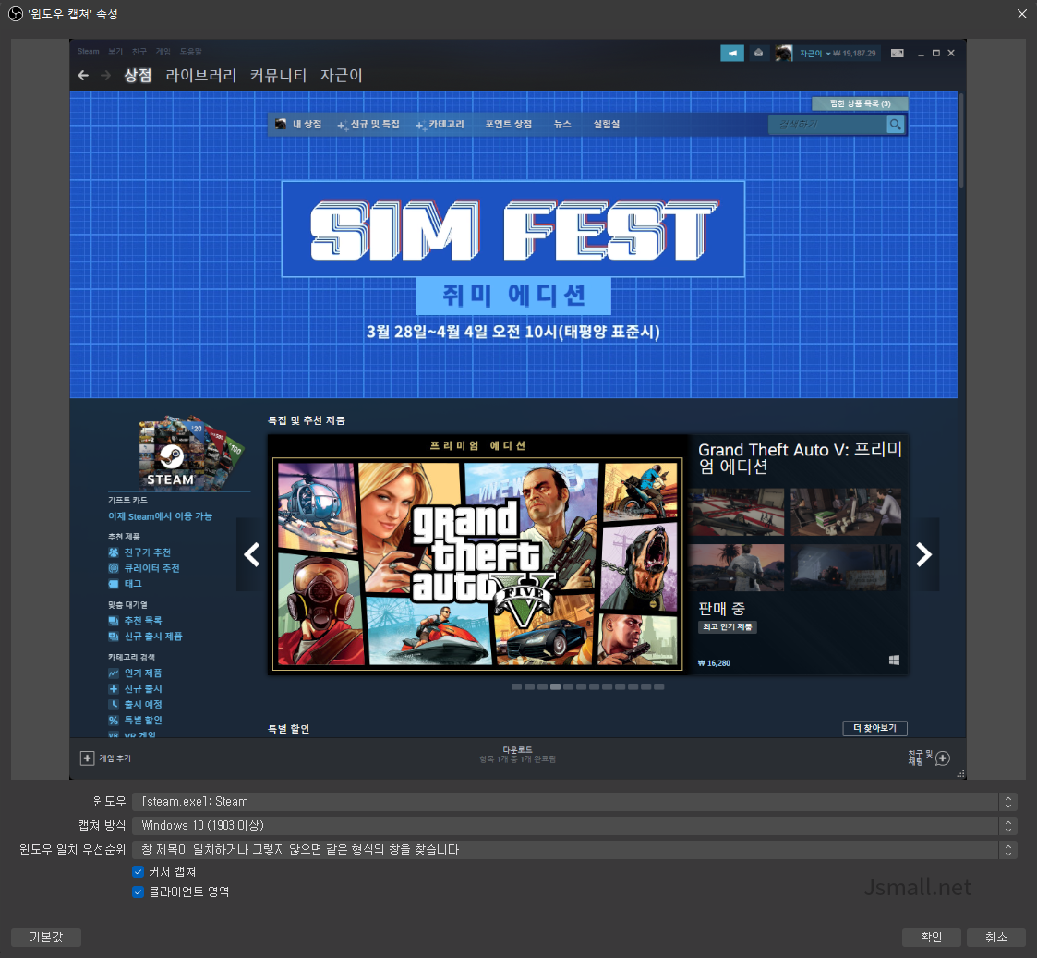Open the Steam inbox envelope icon
This screenshot has height=958, width=1037.
tap(758, 53)
